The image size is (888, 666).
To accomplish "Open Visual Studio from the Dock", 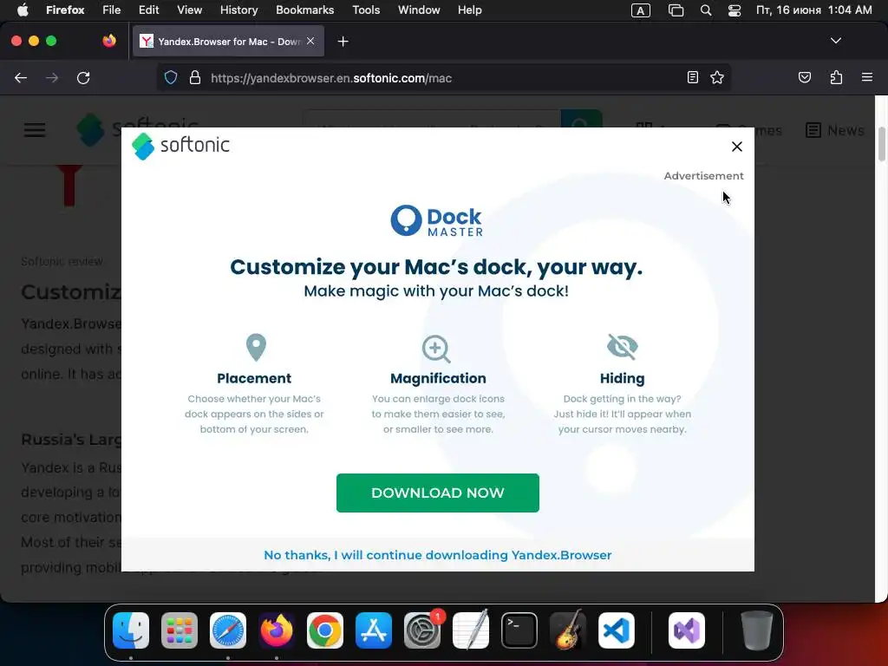I will 687,630.
